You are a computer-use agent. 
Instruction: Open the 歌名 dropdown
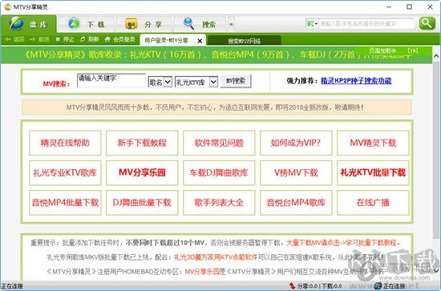[x=160, y=82]
